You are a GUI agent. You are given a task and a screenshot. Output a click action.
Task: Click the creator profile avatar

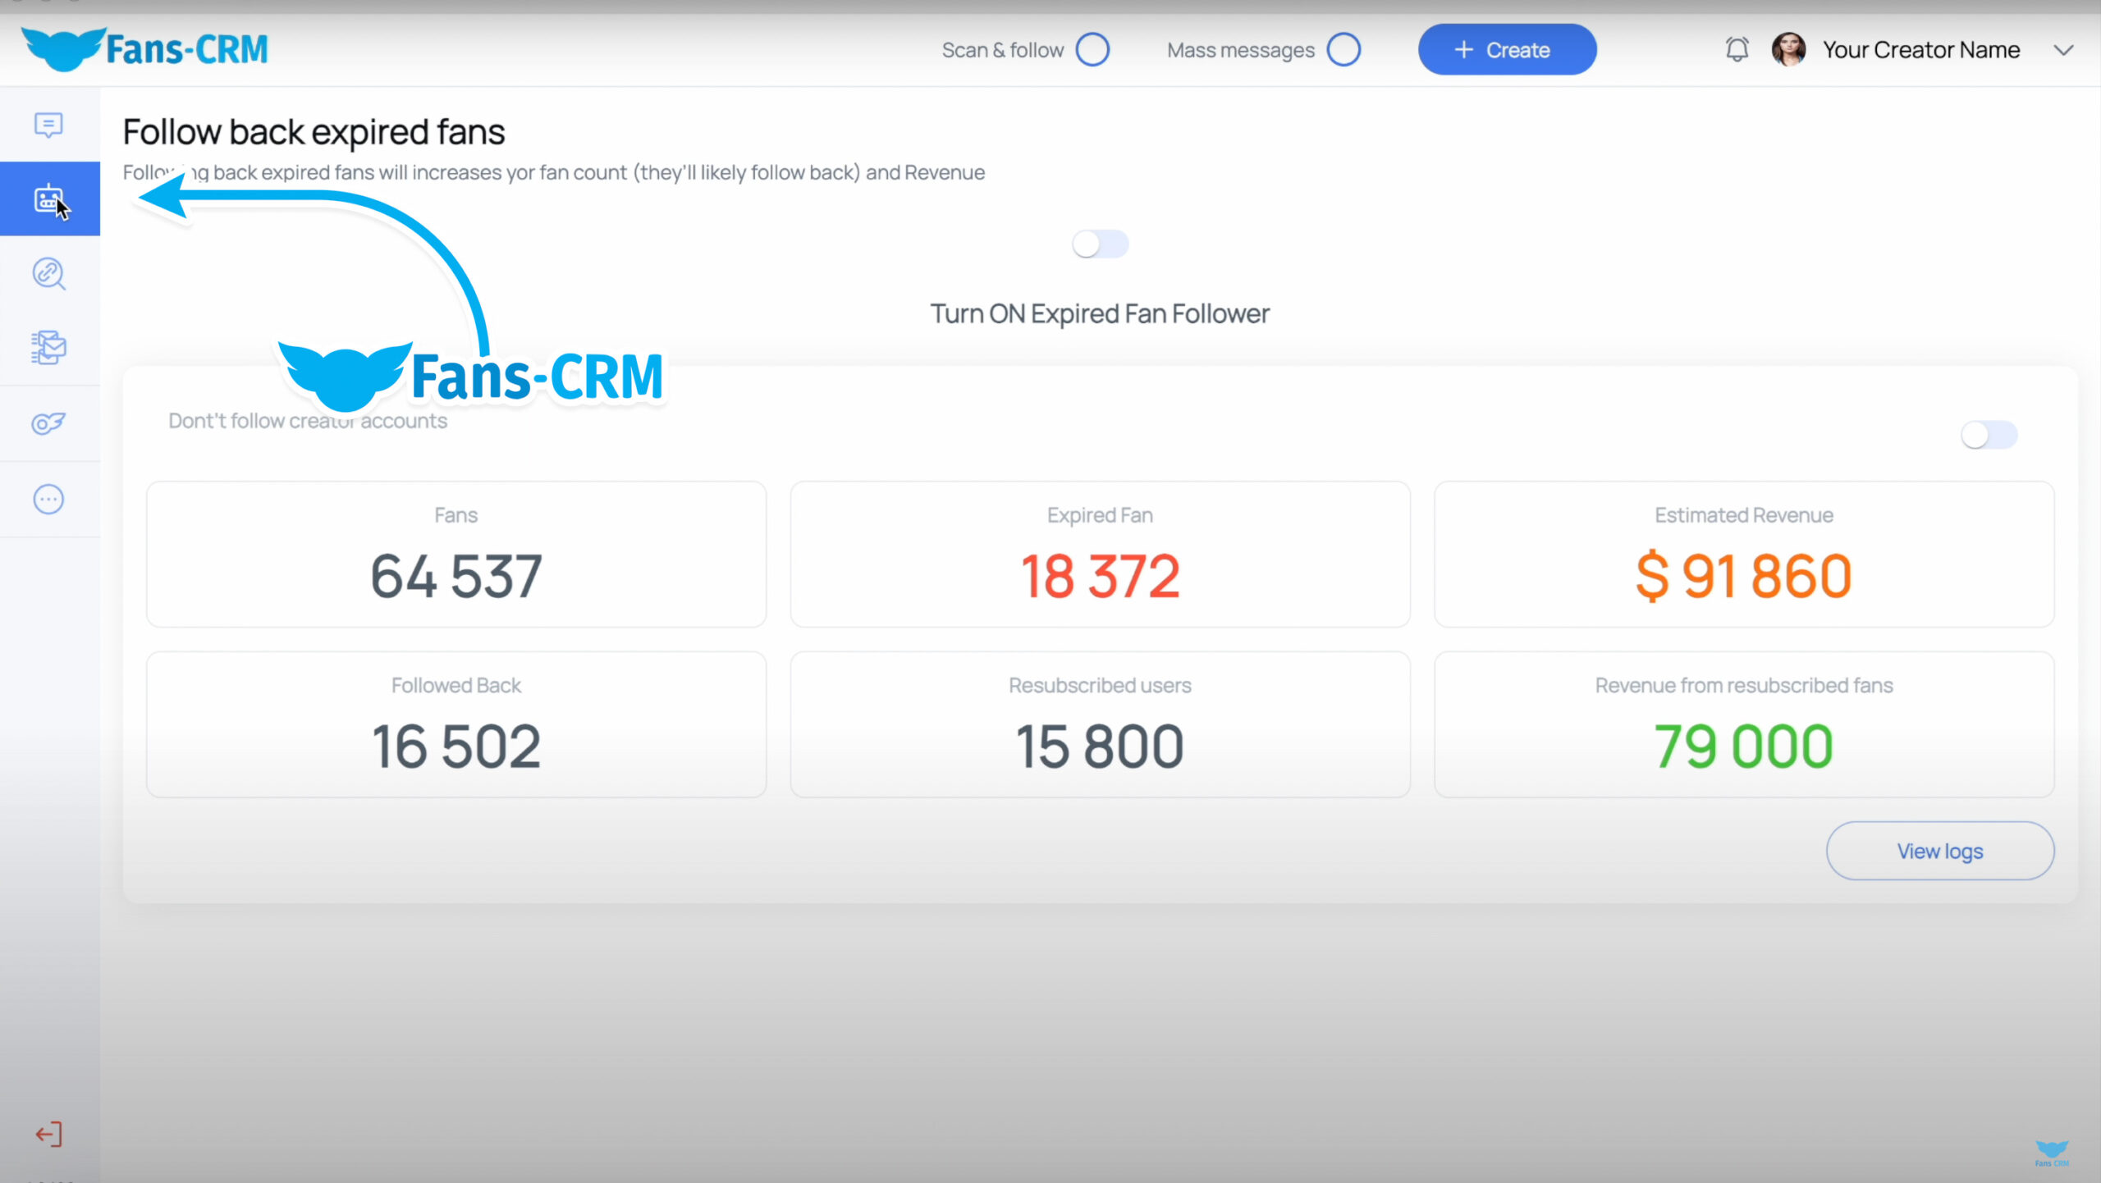click(x=1788, y=49)
